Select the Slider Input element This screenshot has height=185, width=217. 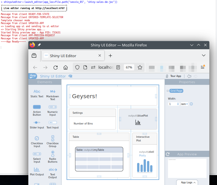click(37, 124)
